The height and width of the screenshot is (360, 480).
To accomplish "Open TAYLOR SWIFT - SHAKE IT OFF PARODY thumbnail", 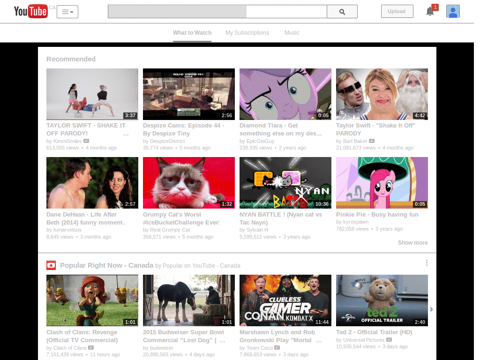I will click(92, 94).
